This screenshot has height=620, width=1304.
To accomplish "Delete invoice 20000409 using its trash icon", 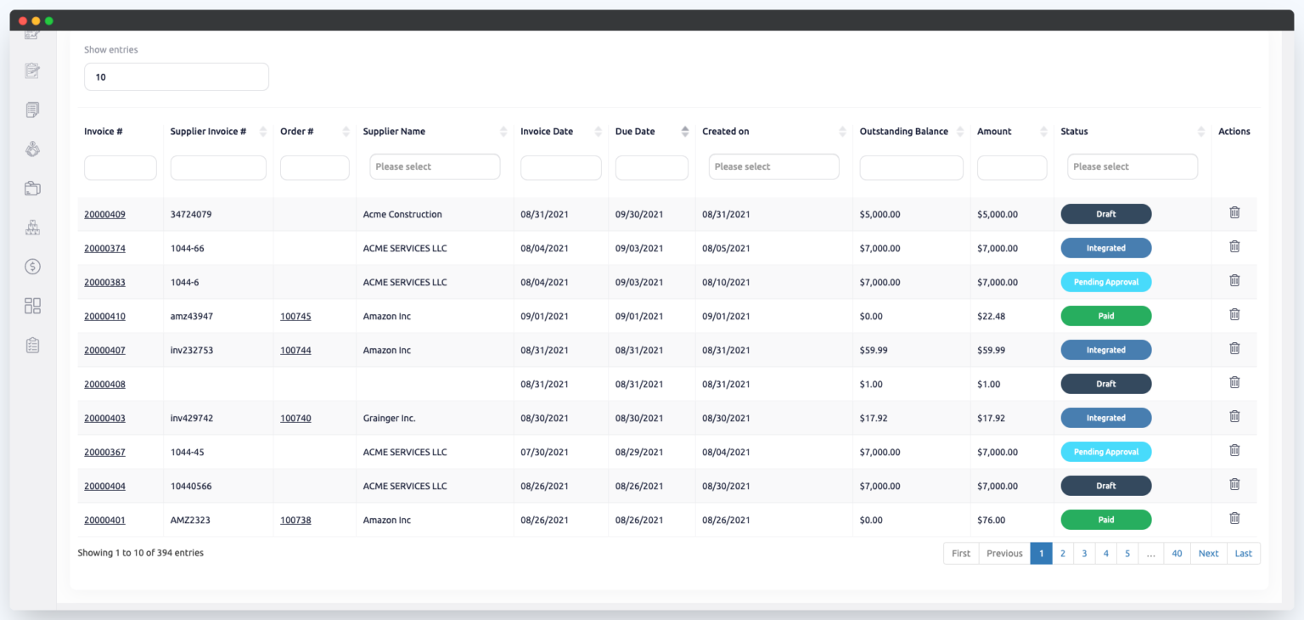I will click(1234, 212).
